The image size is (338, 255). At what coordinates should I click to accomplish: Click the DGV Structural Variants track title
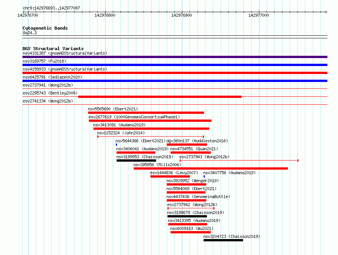click(53, 49)
